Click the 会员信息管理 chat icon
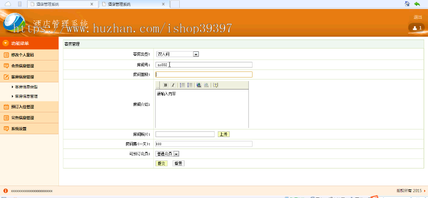Screen dimensions: 428x198 pyautogui.click(x=6, y=66)
